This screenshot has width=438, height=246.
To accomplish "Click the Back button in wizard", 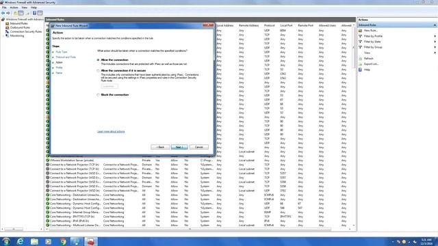I will tap(160, 147).
